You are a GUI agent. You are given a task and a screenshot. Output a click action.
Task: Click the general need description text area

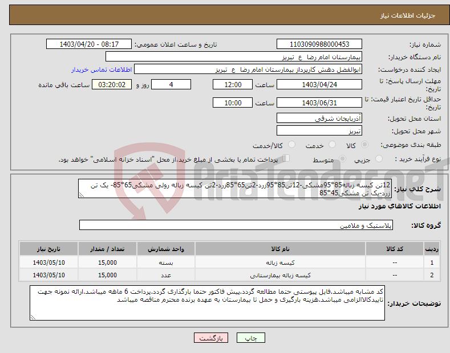235,189
